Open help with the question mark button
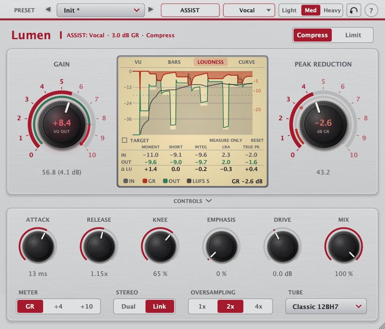The height and width of the screenshot is (329, 385). click(371, 10)
